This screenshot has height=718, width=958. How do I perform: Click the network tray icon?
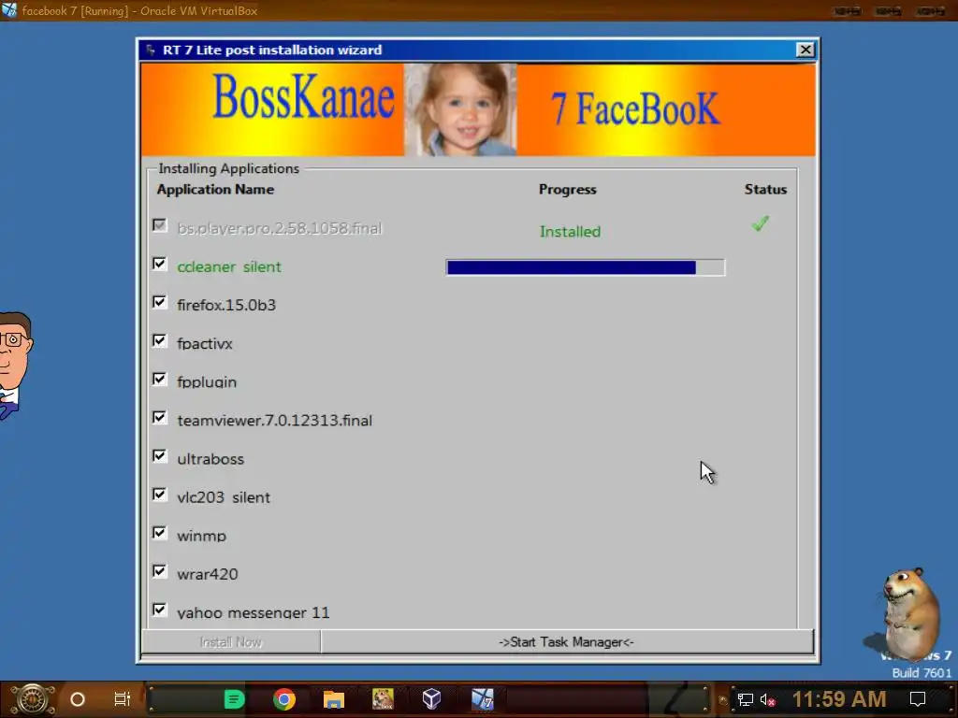pyautogui.click(x=746, y=700)
